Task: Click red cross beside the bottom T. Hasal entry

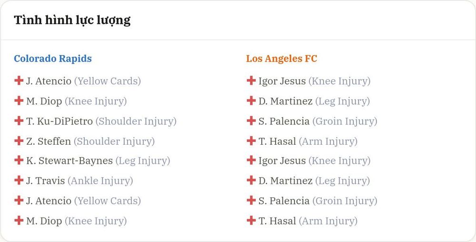Action: pos(251,221)
